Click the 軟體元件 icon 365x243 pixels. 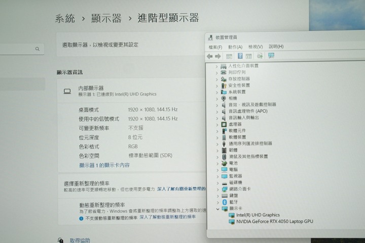(224, 131)
